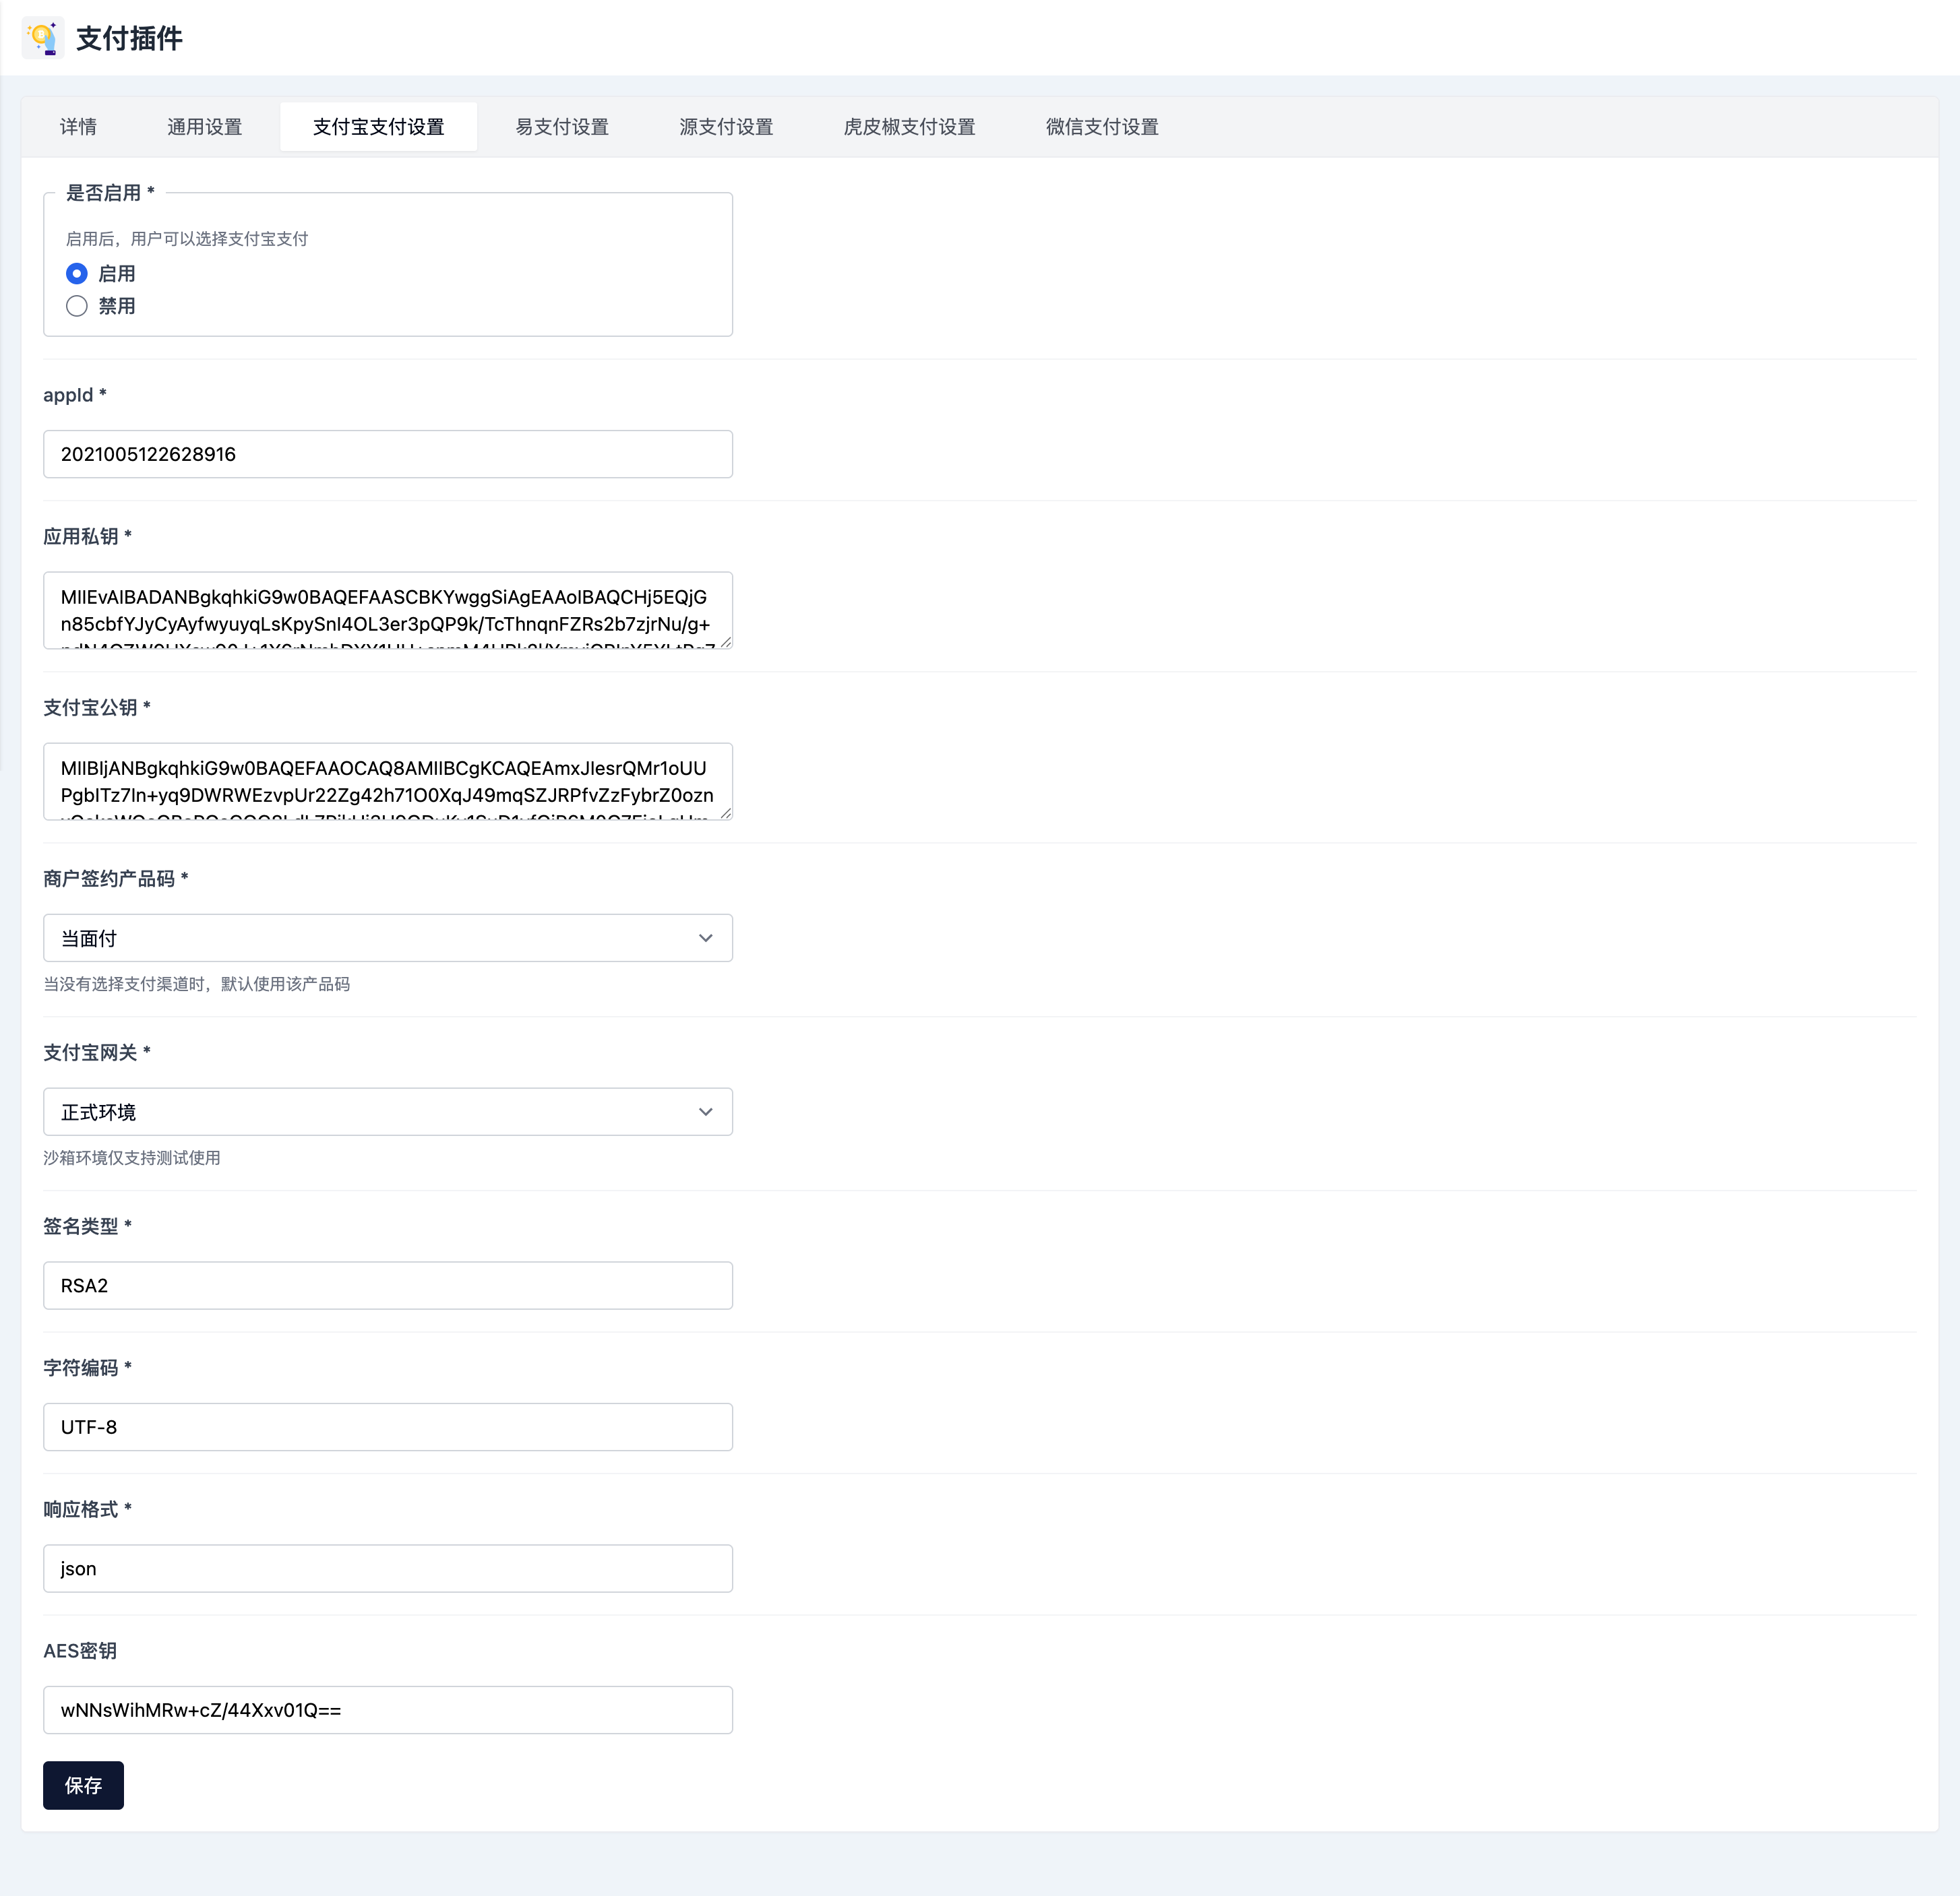Click the appId input field

click(387, 453)
